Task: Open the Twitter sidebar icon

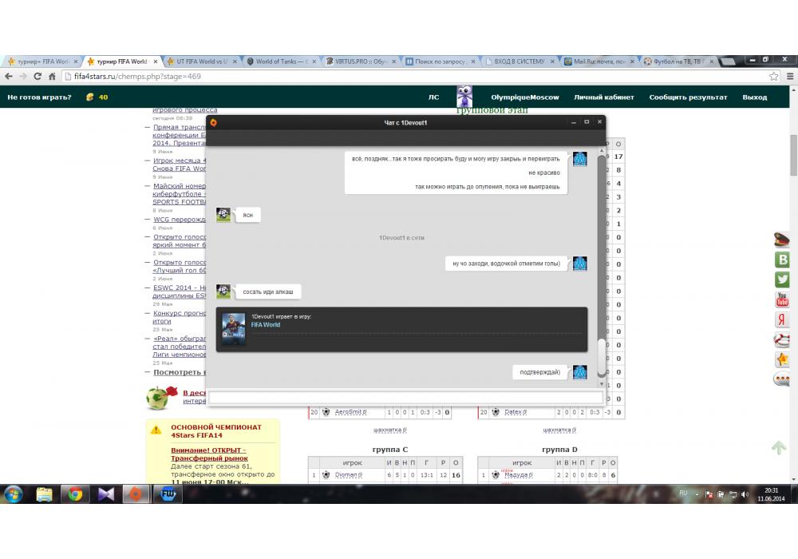Action: (x=782, y=279)
